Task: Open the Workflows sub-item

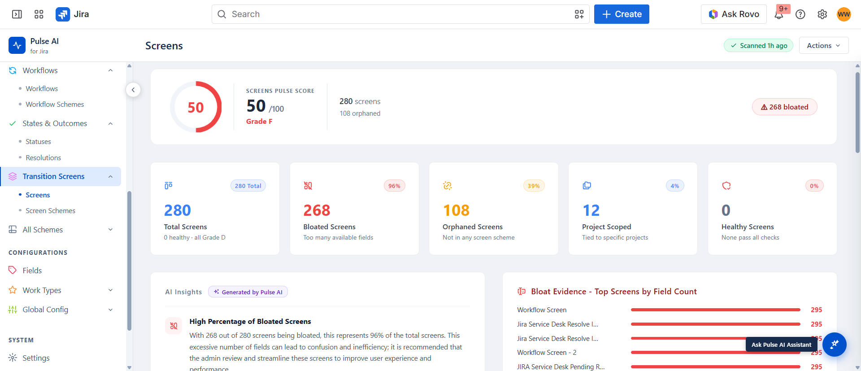Action: [x=42, y=89]
